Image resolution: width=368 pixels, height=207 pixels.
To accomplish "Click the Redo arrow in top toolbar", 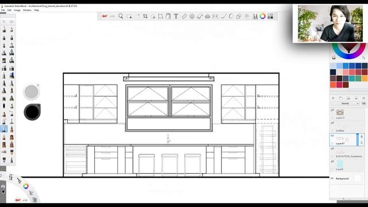I will pyautogui.click(x=113, y=16).
